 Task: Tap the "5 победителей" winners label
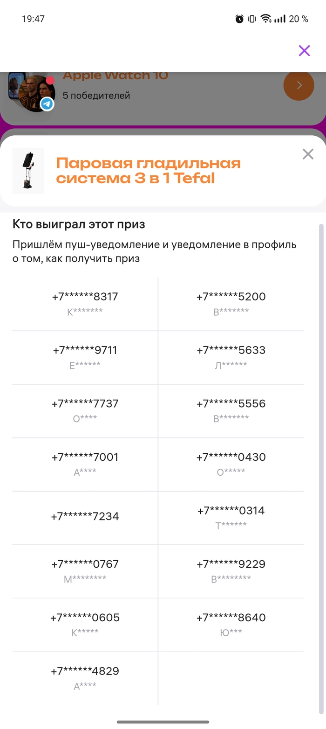pos(96,96)
